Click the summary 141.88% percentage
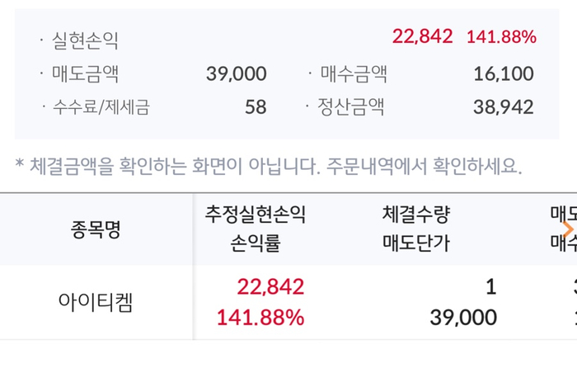 501,37
